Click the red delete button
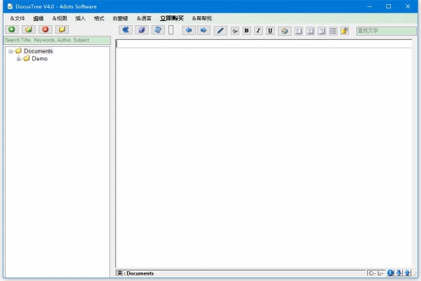 [x=46, y=29]
